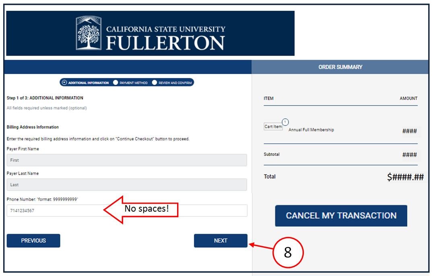The height and width of the screenshot is (276, 433).
Task: Click the ORDER SUMMARY header
Action: click(x=340, y=67)
